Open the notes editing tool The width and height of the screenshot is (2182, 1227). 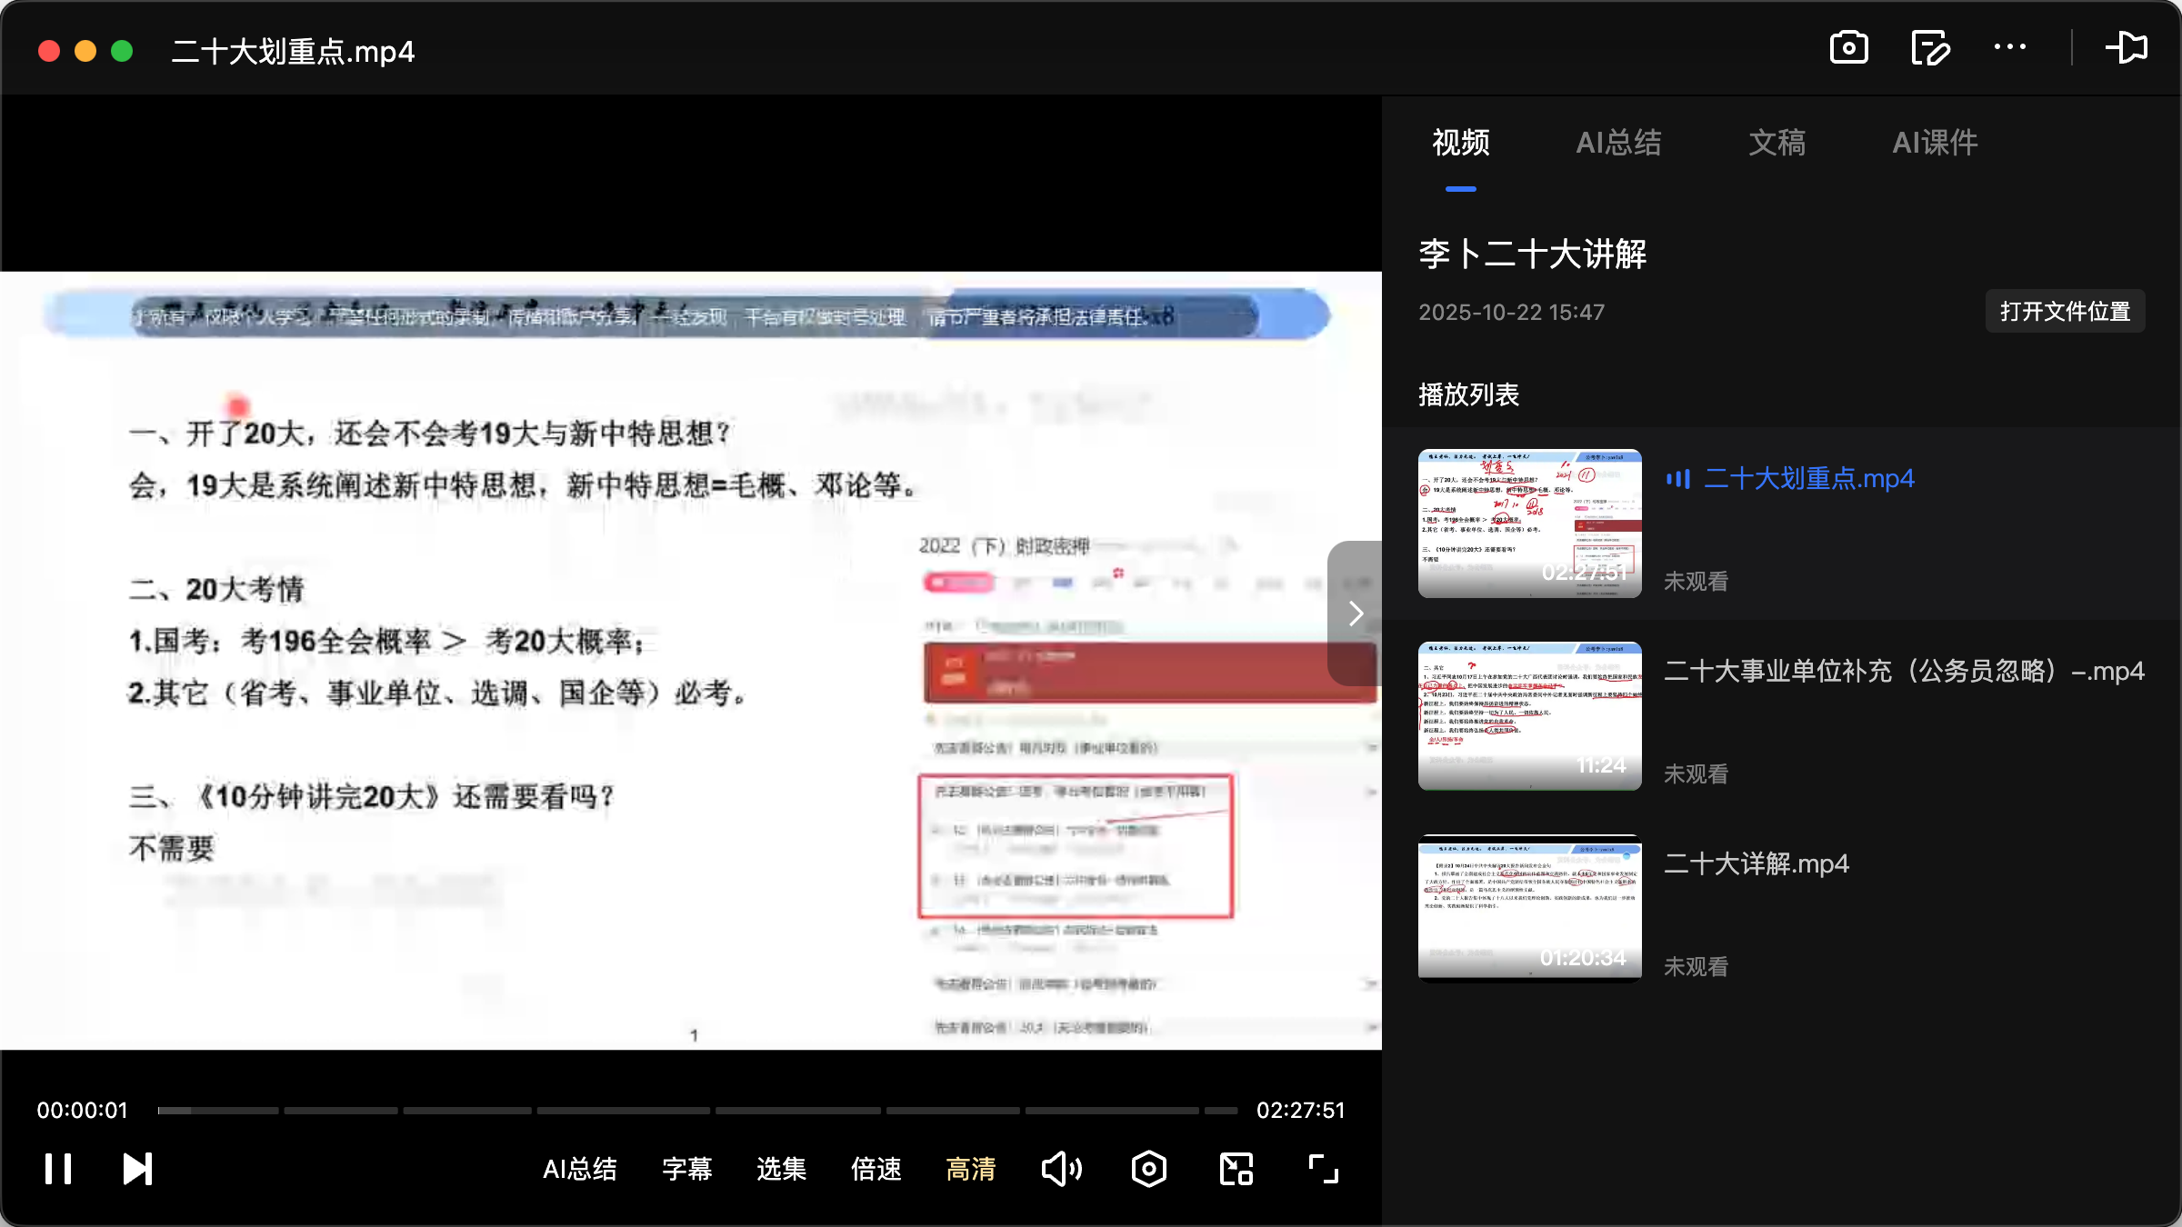coord(1930,47)
